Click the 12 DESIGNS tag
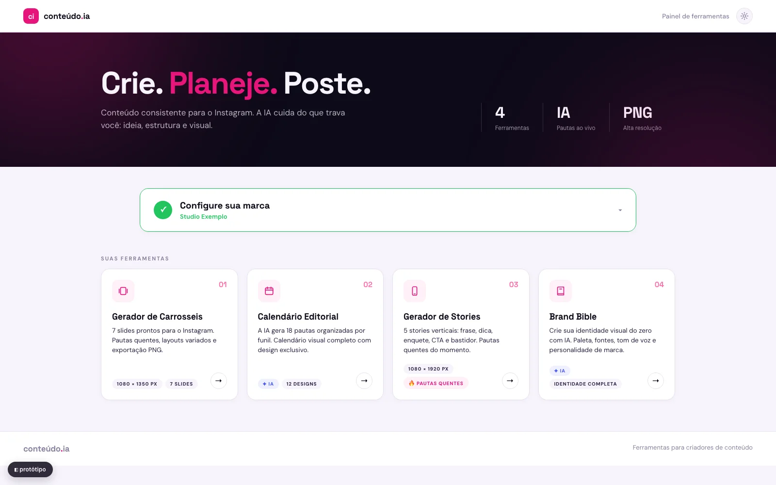Viewport: 776px width, 485px height. click(301, 384)
